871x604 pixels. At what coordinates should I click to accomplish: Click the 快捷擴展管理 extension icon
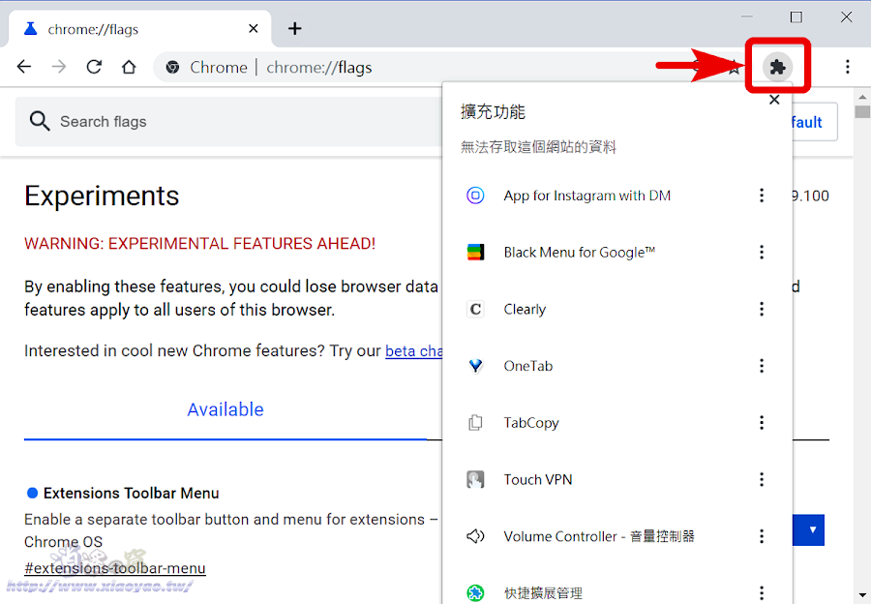pyautogui.click(x=475, y=593)
